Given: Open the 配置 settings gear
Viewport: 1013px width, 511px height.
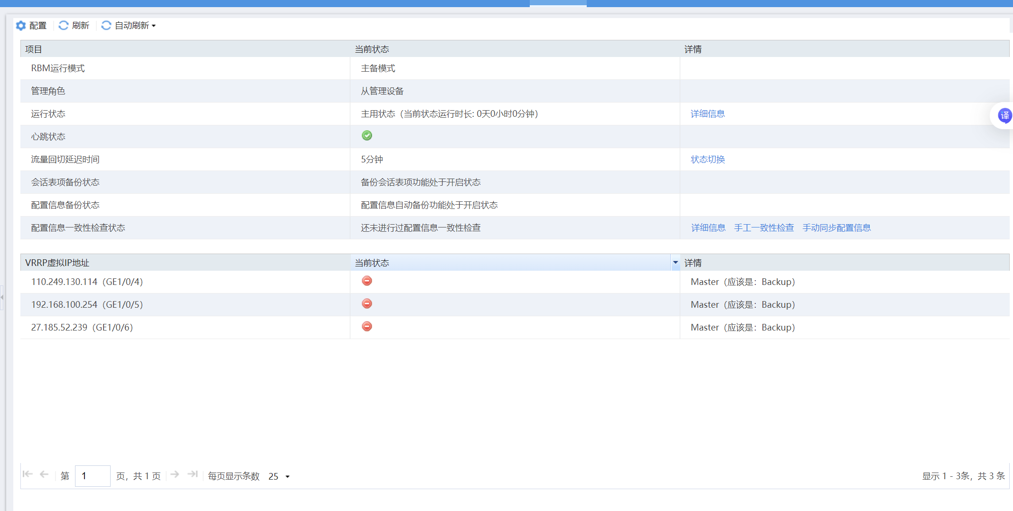Looking at the screenshot, I should 31,26.
